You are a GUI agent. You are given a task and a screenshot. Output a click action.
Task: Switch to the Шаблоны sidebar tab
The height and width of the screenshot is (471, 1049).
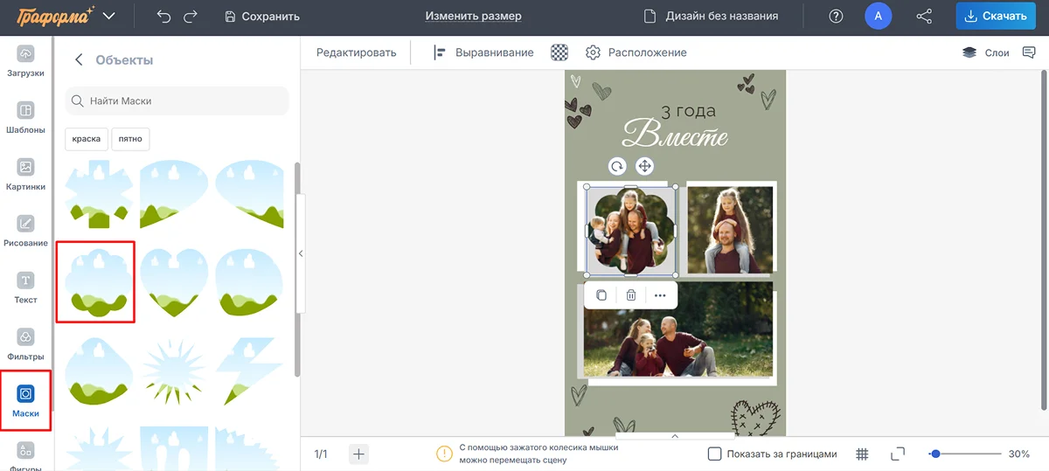tap(26, 118)
